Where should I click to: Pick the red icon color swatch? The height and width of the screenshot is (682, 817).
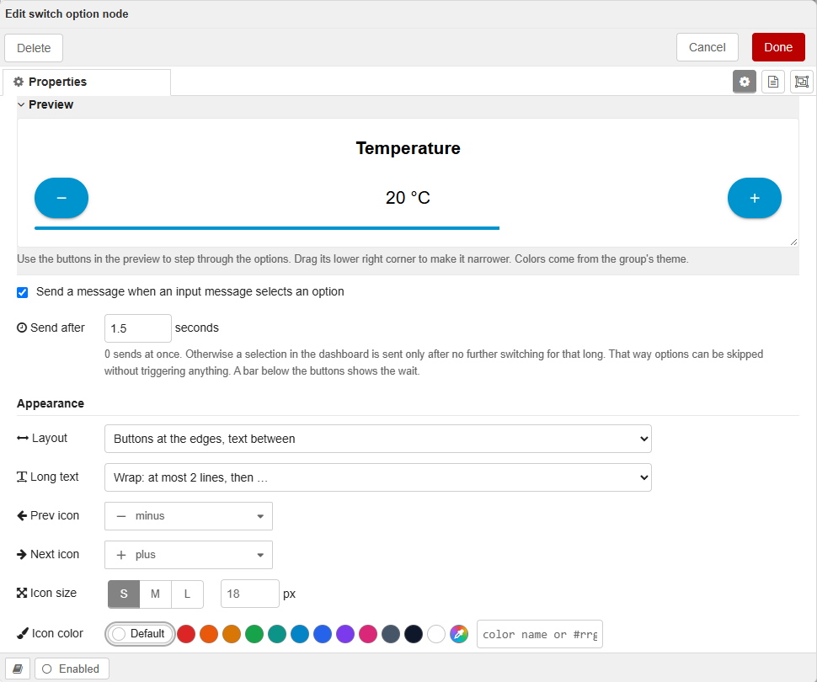click(x=186, y=634)
